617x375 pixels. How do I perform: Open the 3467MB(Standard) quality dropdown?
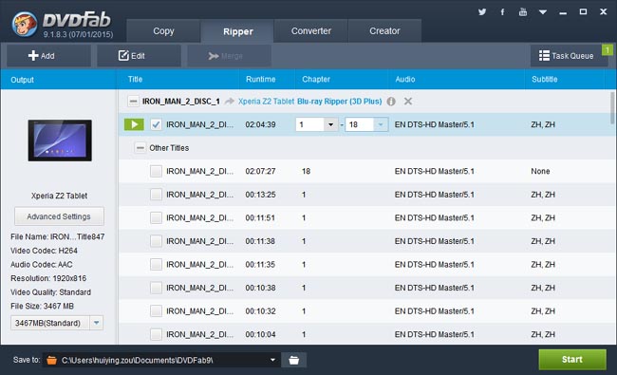click(x=57, y=323)
